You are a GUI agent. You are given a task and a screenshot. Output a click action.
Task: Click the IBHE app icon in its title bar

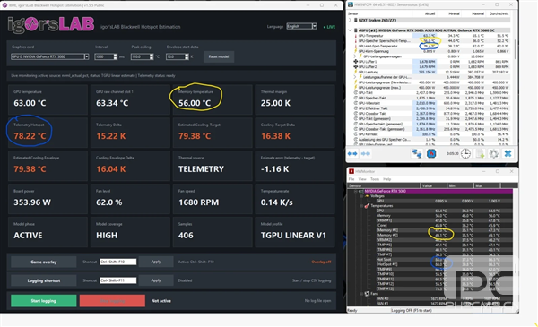point(4,5)
